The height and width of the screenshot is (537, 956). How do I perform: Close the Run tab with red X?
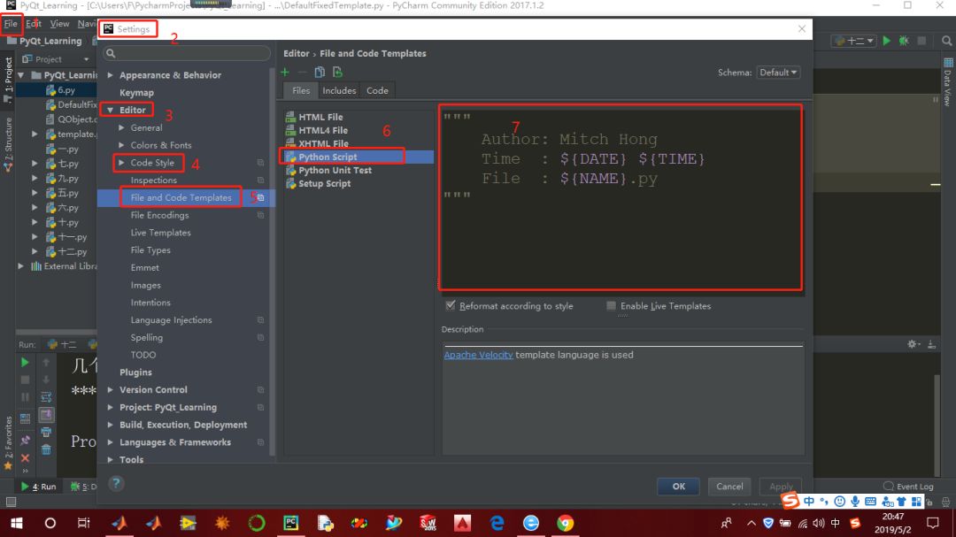(25, 457)
